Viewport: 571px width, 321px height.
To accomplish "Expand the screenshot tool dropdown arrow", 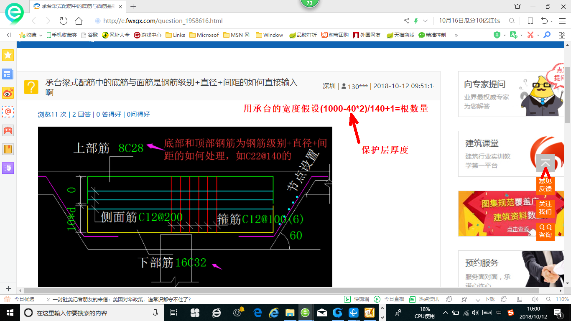I will click(538, 36).
